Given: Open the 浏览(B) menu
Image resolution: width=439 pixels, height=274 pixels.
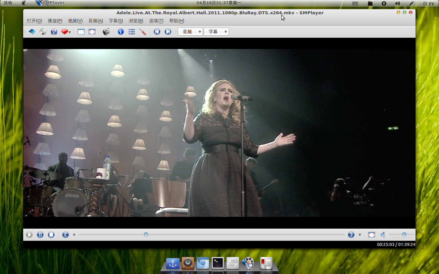Looking at the screenshot, I should 136,21.
